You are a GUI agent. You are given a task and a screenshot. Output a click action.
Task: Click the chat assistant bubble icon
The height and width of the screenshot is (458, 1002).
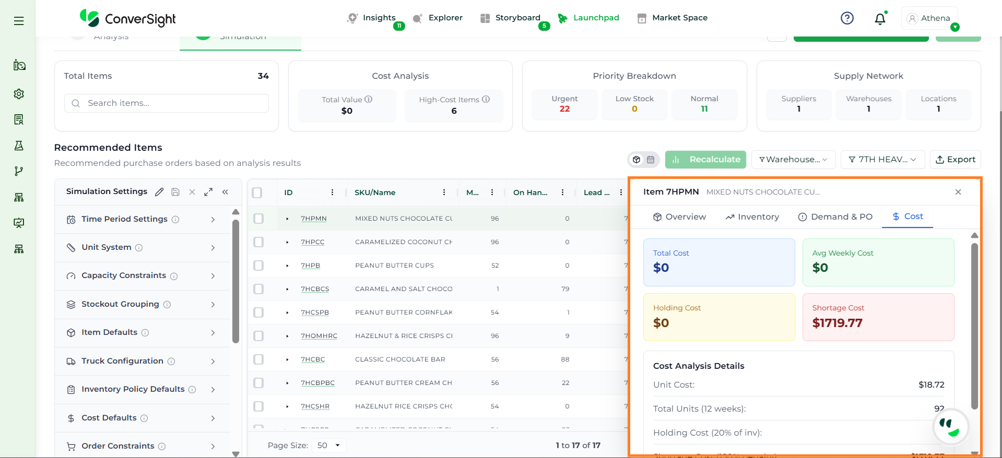[x=950, y=427]
